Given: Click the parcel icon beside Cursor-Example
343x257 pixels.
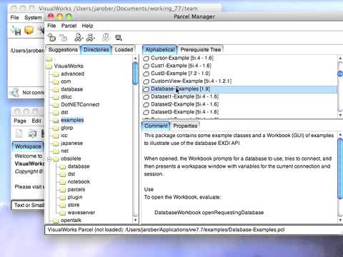Looking at the screenshot, I should click(x=146, y=59).
